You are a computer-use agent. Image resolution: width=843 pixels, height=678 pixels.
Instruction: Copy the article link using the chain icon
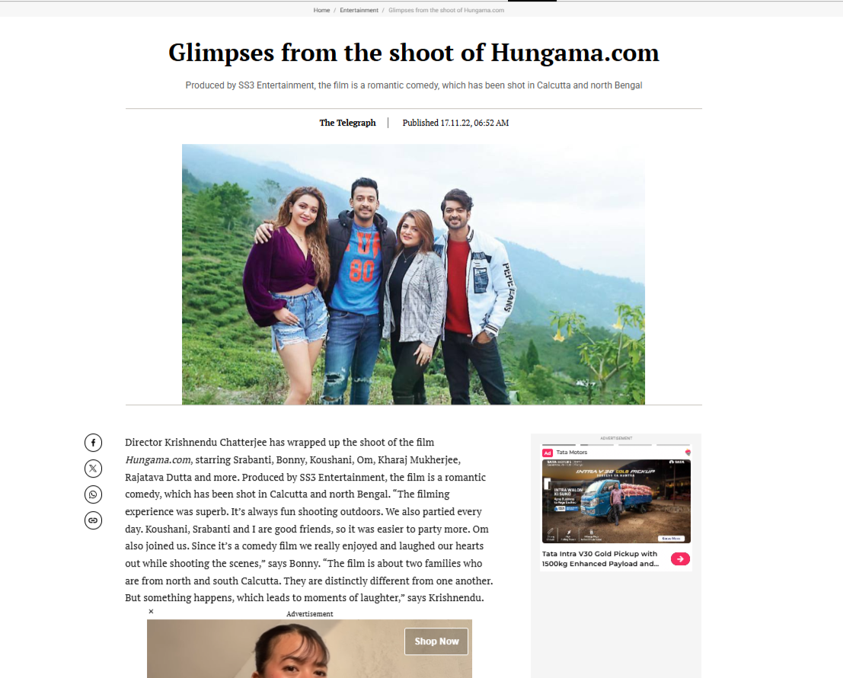coord(93,520)
